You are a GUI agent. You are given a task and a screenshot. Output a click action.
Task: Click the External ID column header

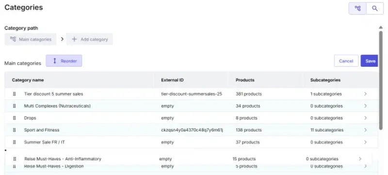click(172, 80)
